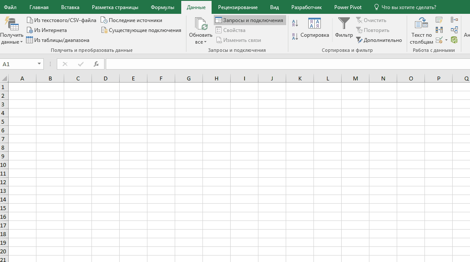Open the Consolidate (Консолидация) tool
470x262 pixels.
click(x=454, y=19)
